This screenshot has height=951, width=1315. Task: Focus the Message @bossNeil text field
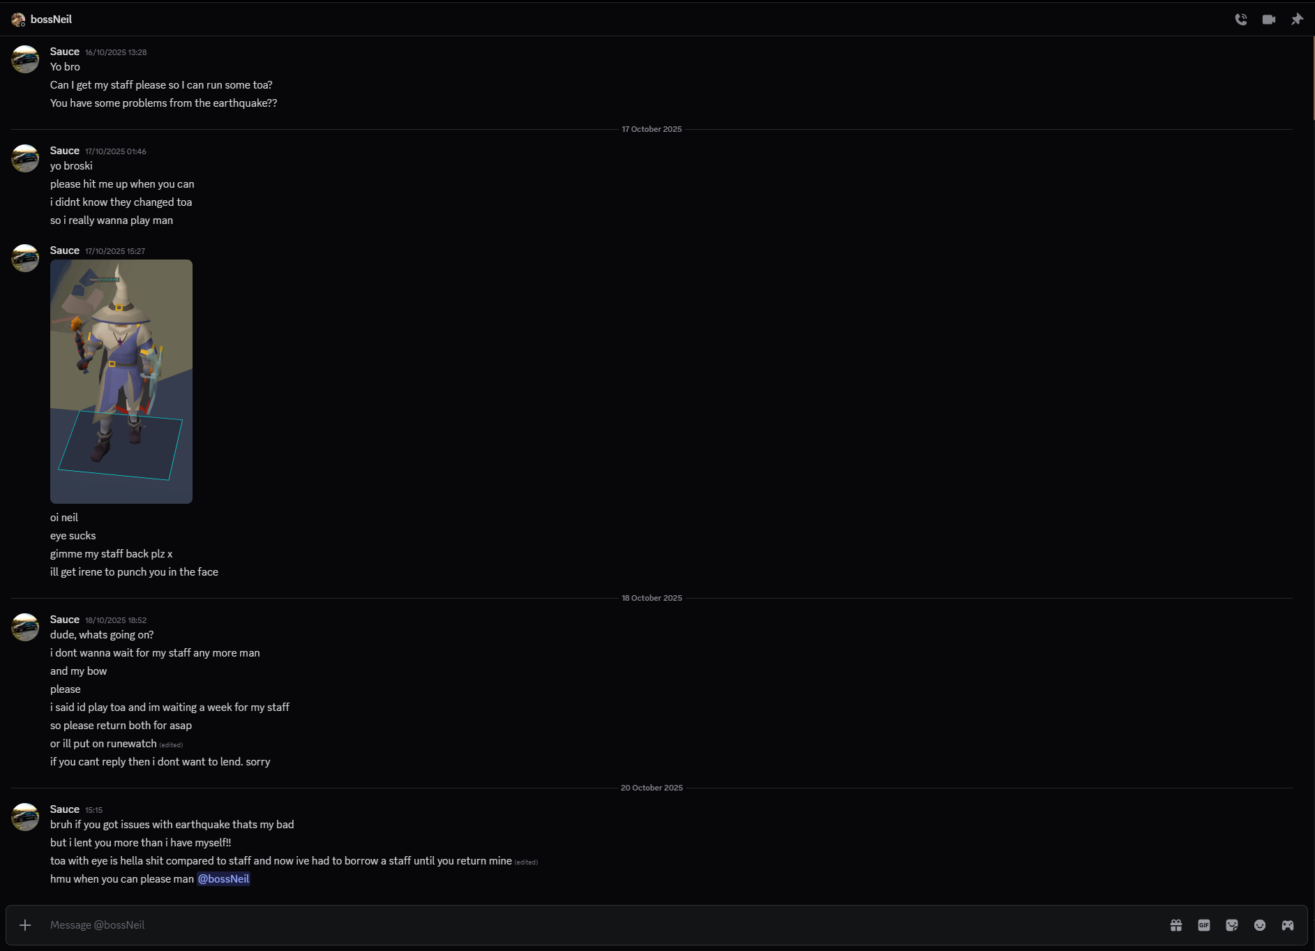(x=558, y=924)
